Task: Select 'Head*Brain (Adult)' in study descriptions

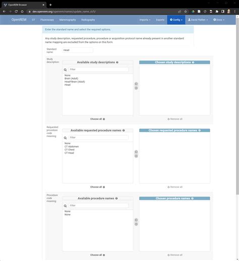Action: pos(75,82)
